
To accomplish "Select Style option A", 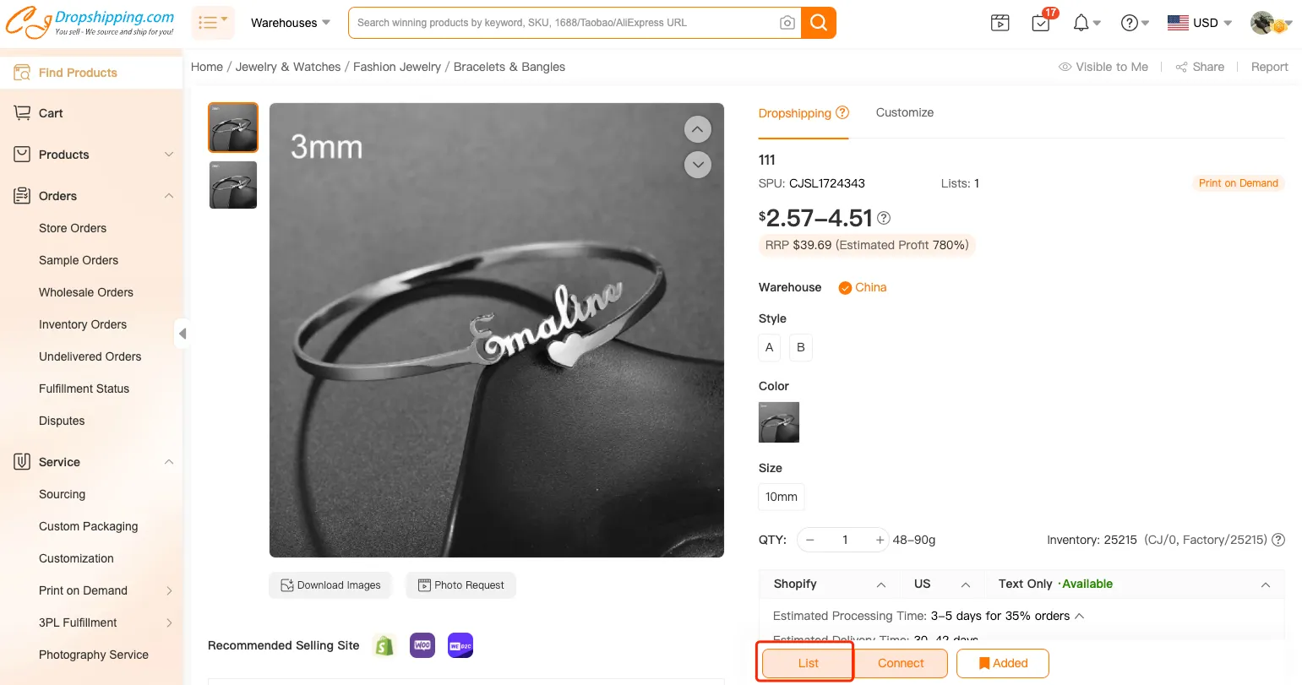I will (x=769, y=347).
